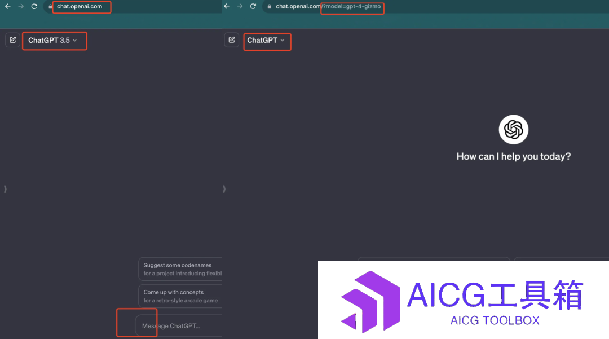Screen dimensions: 609x339
Task: Go back in the gpt-4-gizmo browser window
Action: point(227,7)
